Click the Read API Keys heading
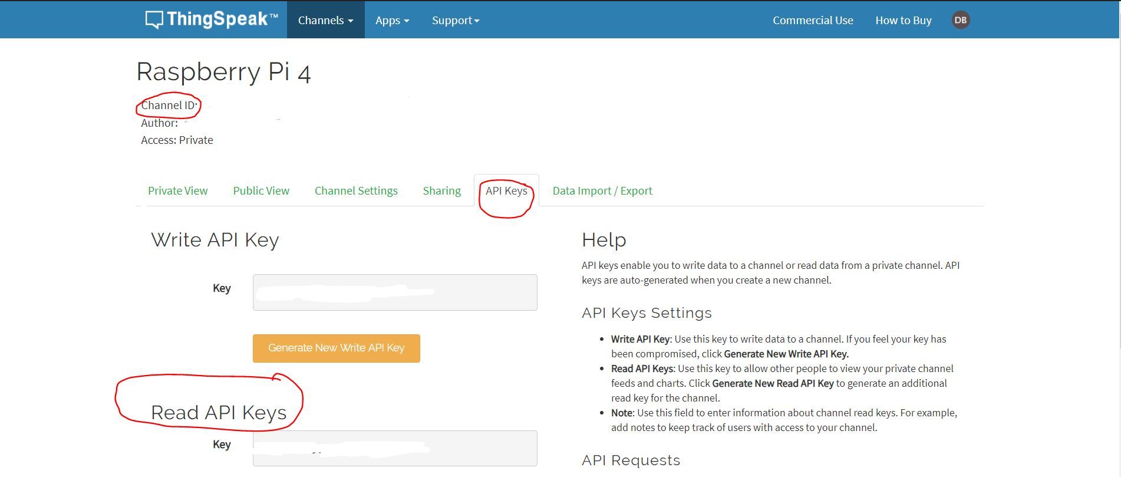1121x477 pixels. point(219,413)
